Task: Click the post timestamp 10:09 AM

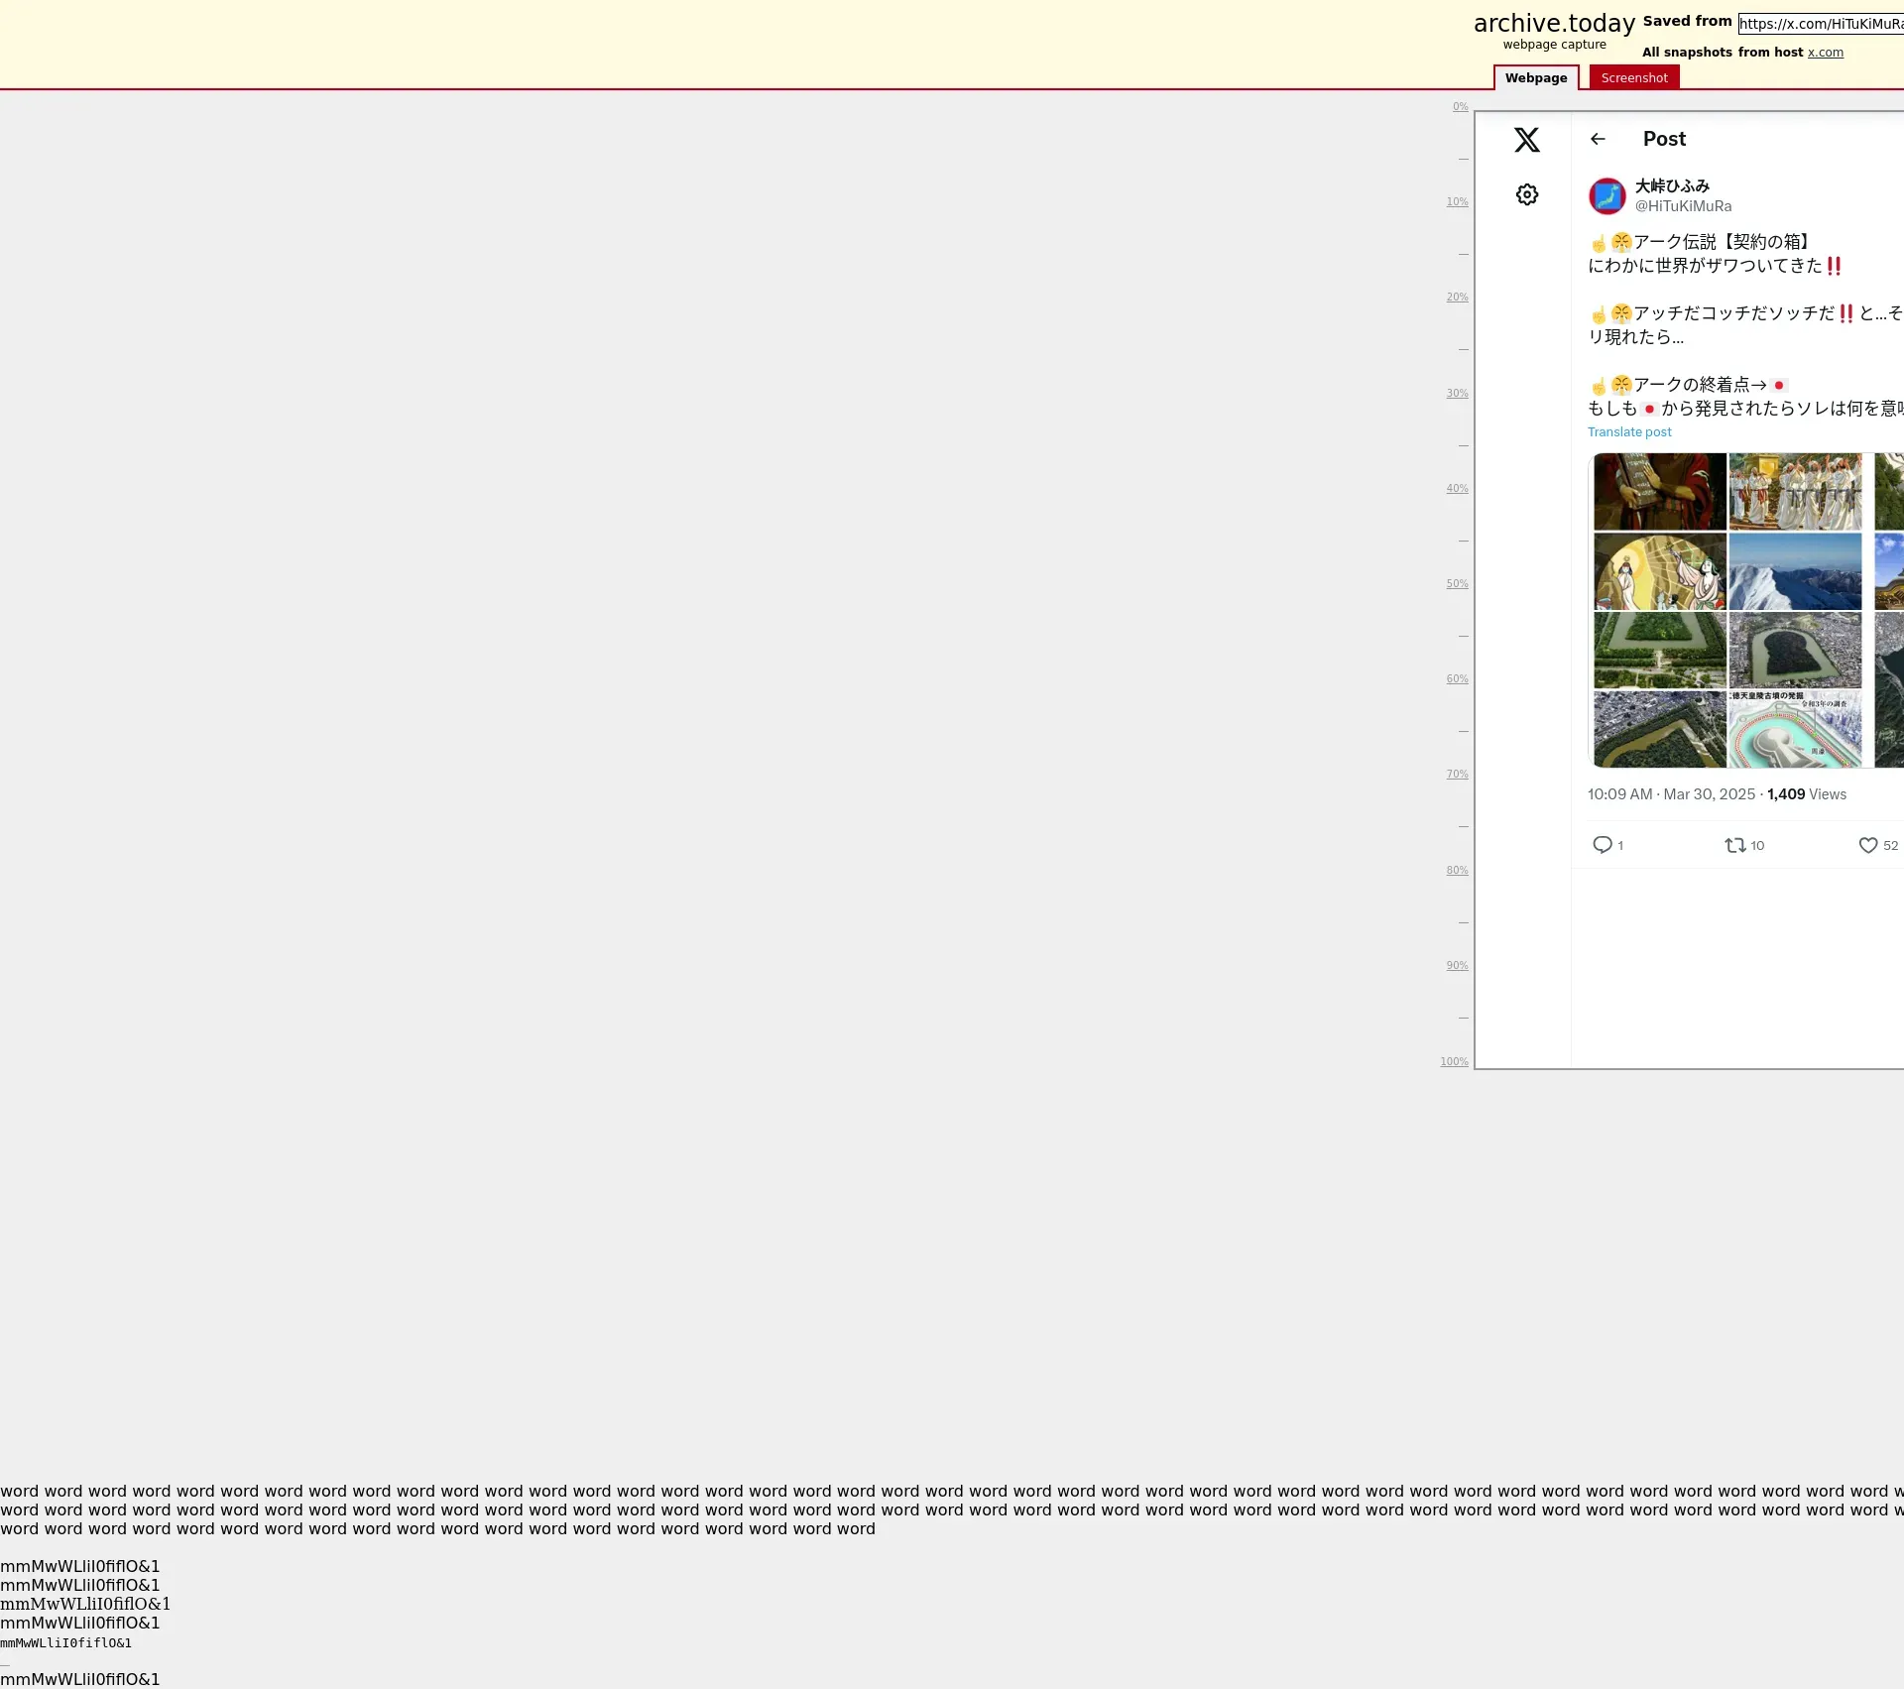Action: tap(1619, 794)
